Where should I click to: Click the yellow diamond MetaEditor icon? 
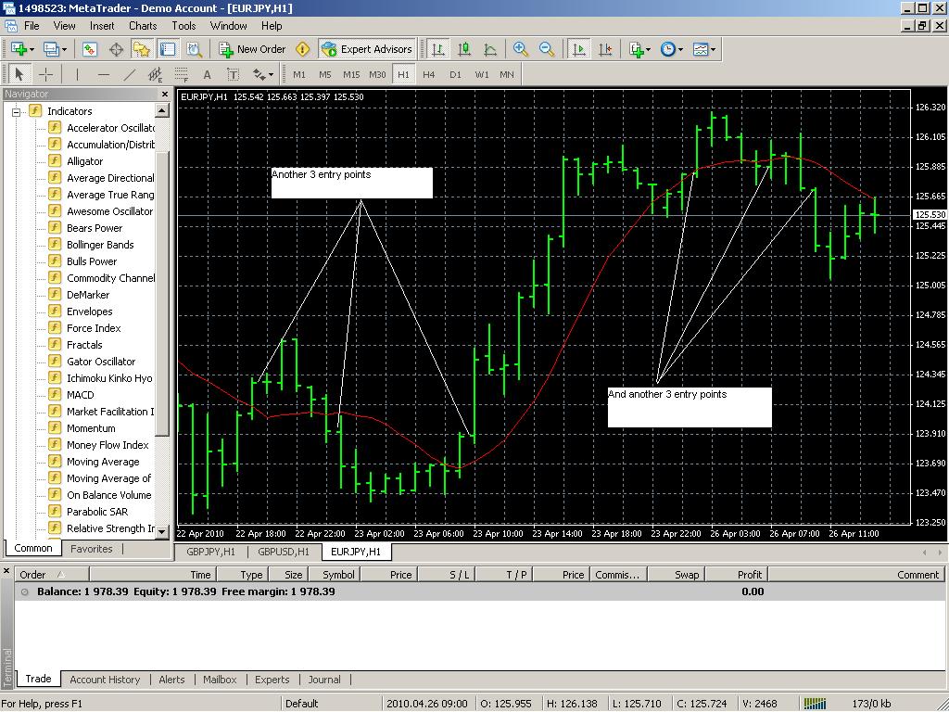coord(303,49)
